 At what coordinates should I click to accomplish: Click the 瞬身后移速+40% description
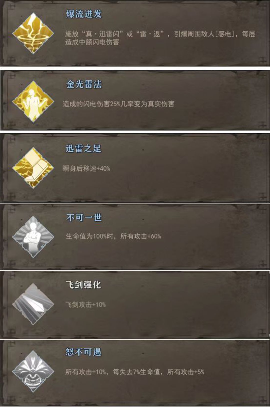[x=86, y=168]
